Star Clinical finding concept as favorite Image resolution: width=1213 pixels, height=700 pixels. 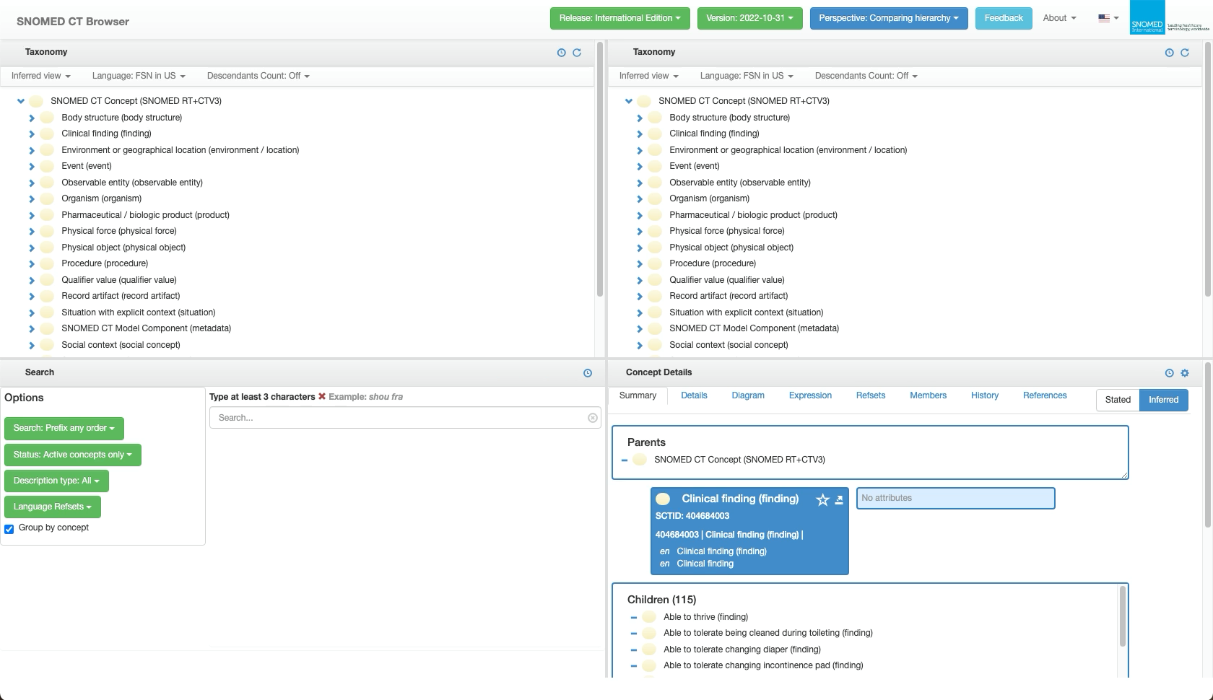coord(822,499)
